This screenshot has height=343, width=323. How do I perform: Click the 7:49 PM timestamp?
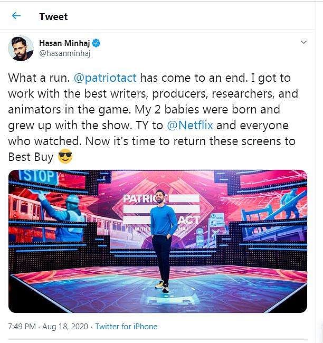point(22,327)
